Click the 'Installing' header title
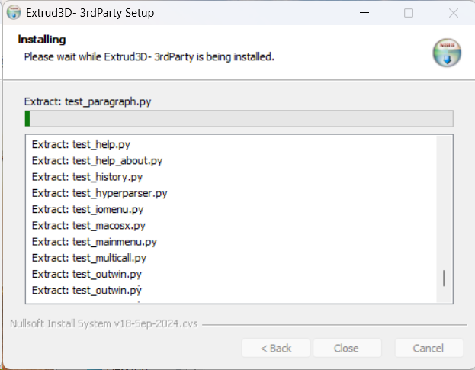The image size is (475, 370). (42, 40)
